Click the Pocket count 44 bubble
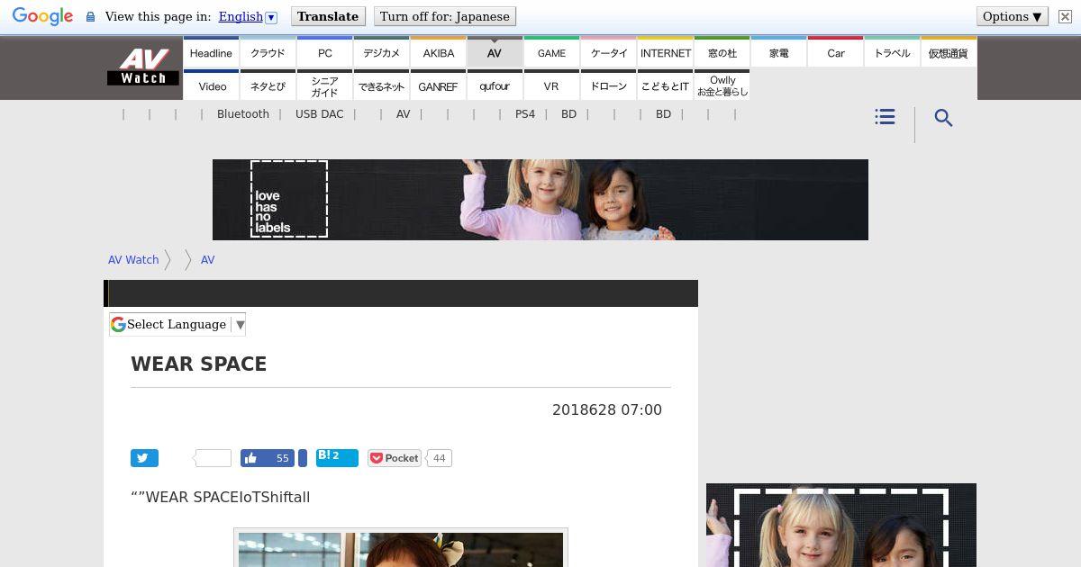 coord(439,458)
